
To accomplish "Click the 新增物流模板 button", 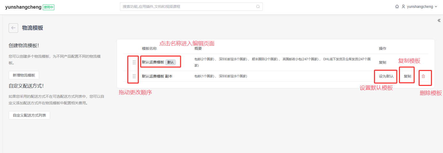I will 24,75.
